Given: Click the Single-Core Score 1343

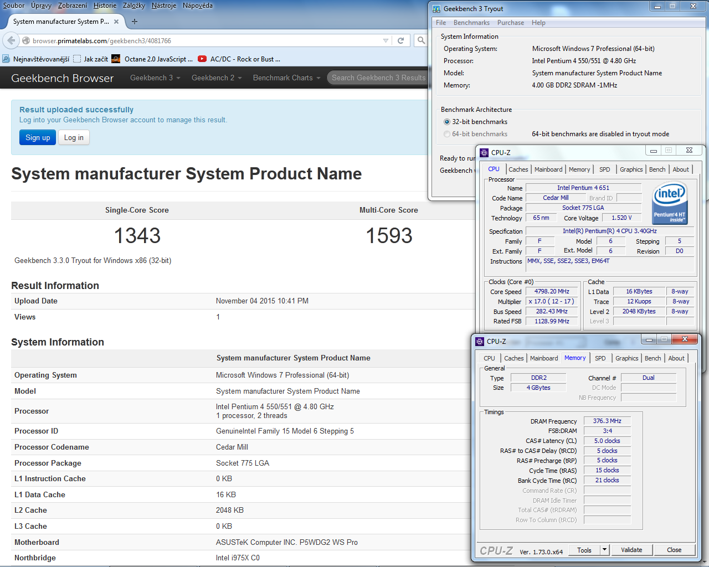Looking at the screenshot, I should 137,236.
